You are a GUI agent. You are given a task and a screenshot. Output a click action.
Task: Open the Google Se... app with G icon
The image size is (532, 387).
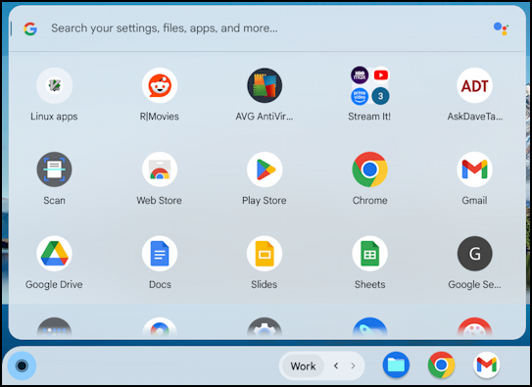[x=474, y=254]
